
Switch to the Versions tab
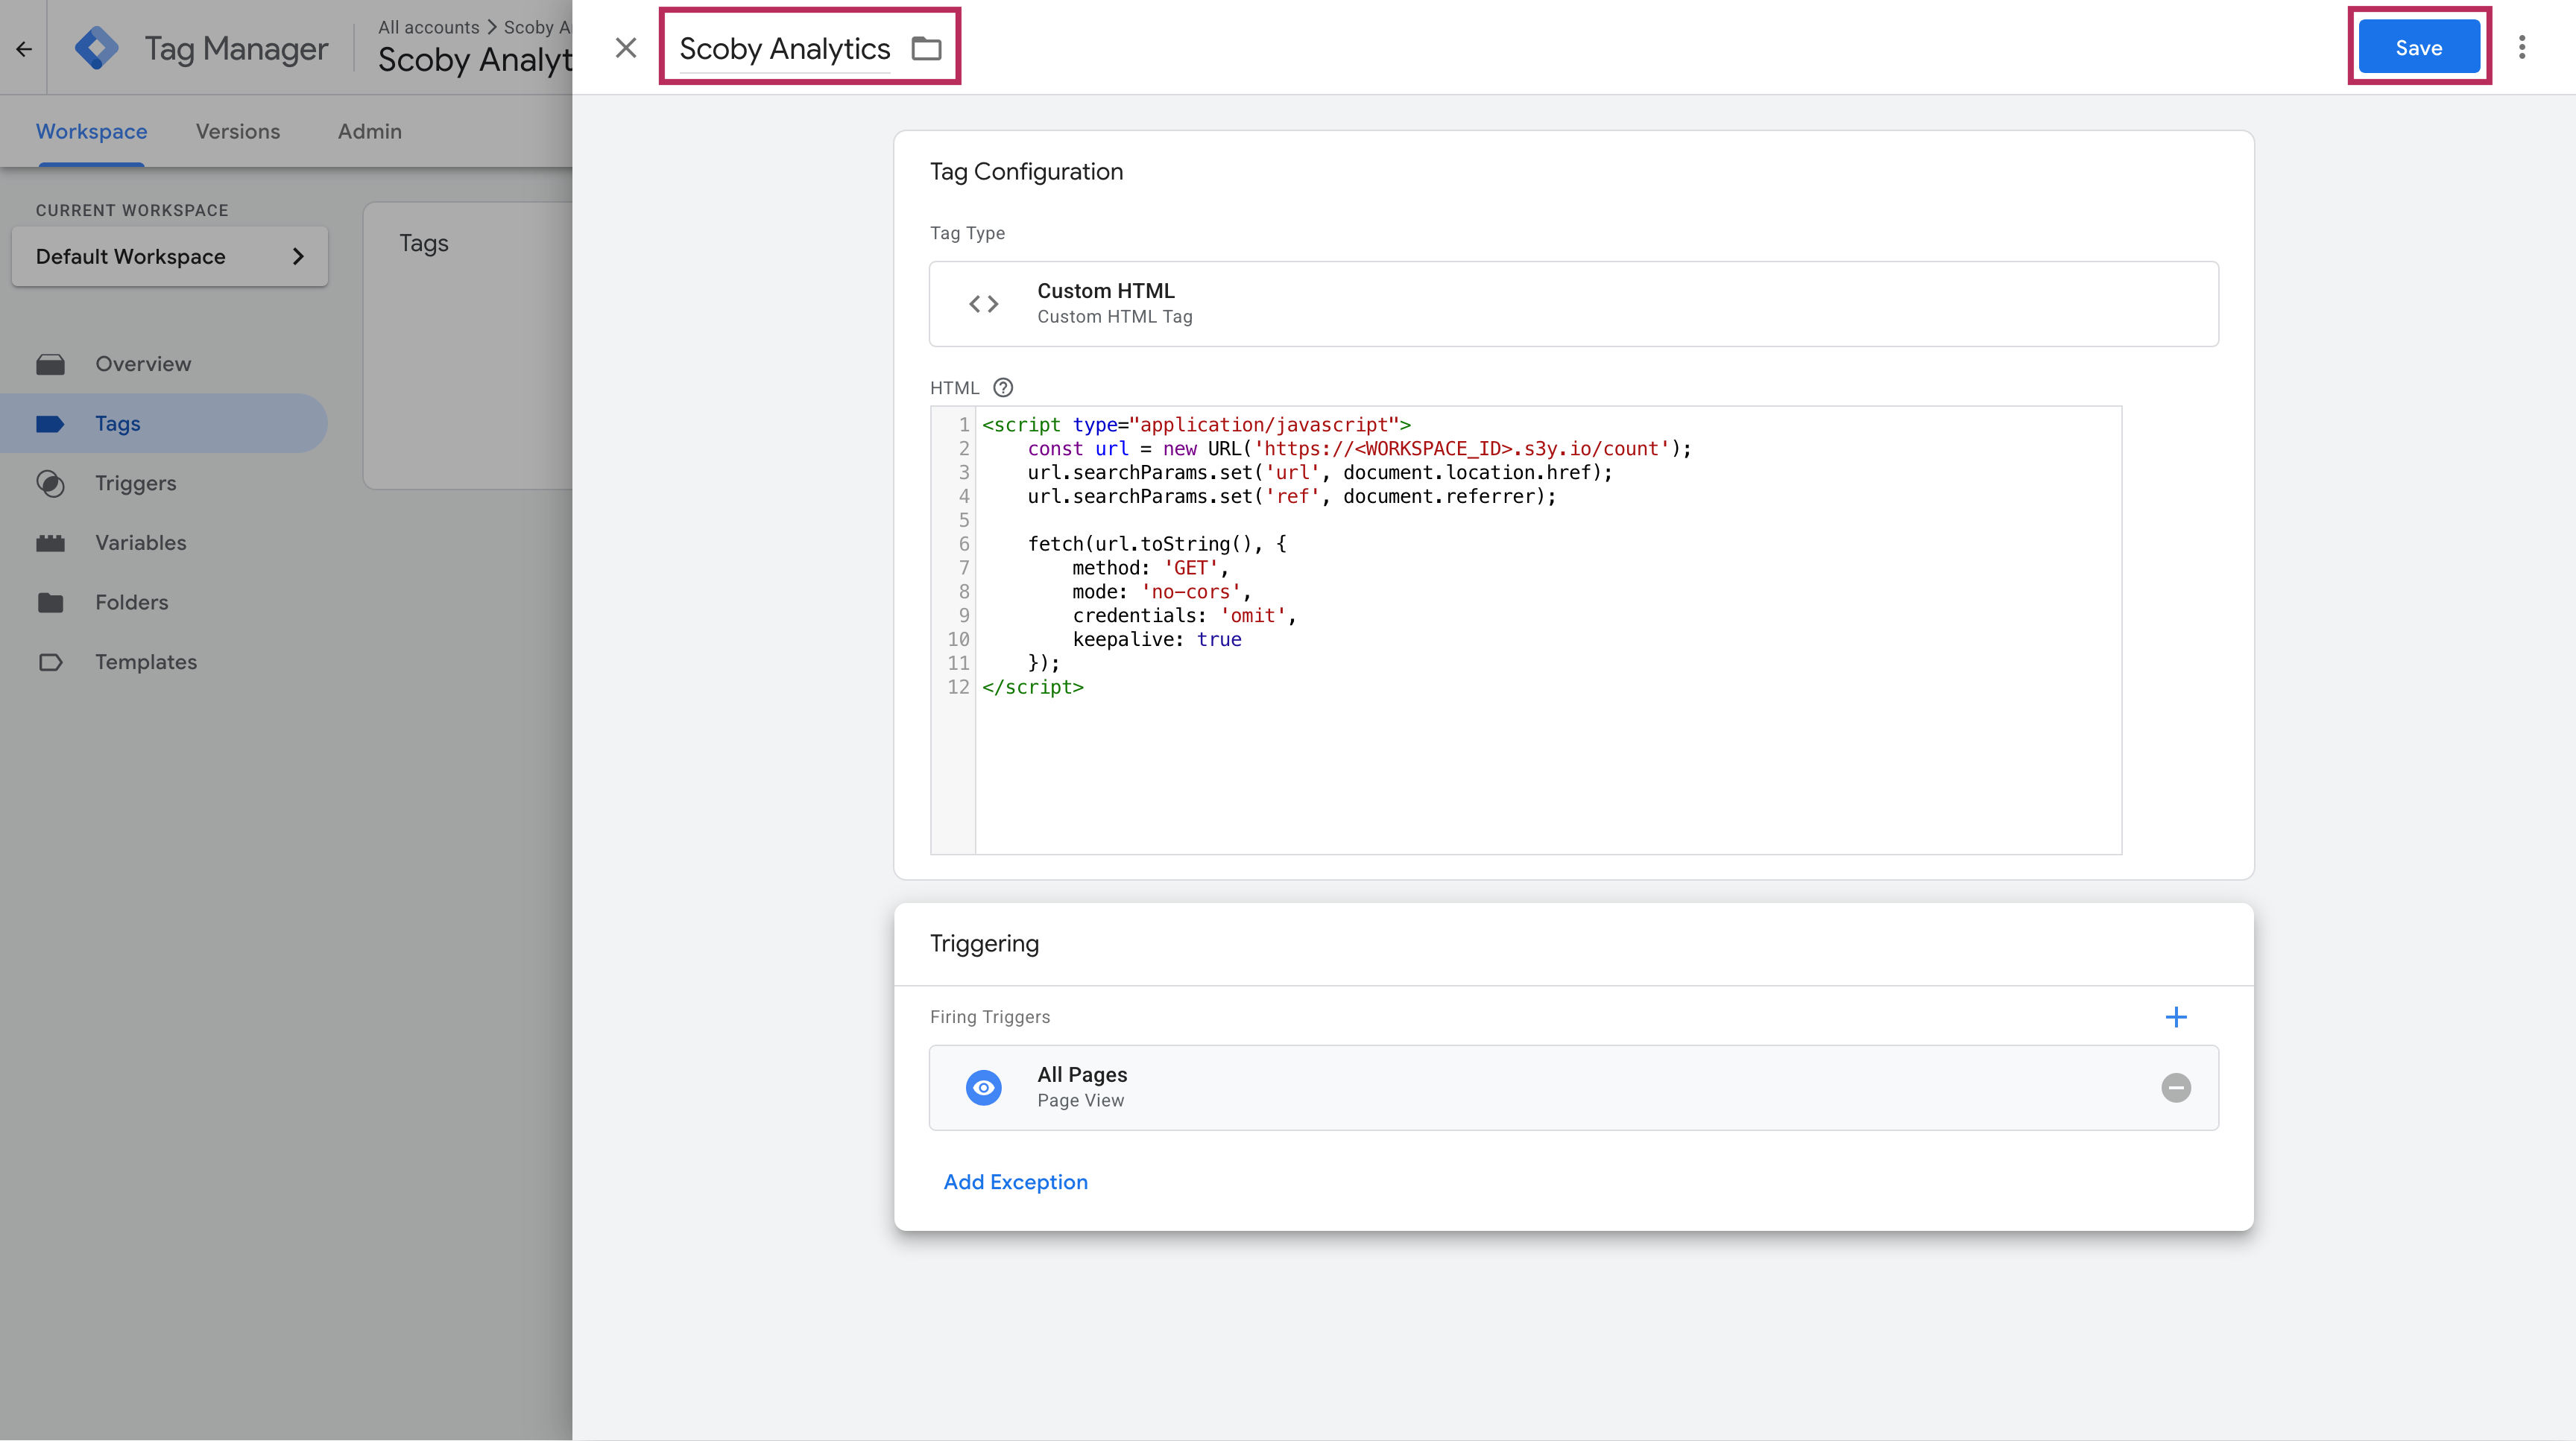[x=237, y=132]
